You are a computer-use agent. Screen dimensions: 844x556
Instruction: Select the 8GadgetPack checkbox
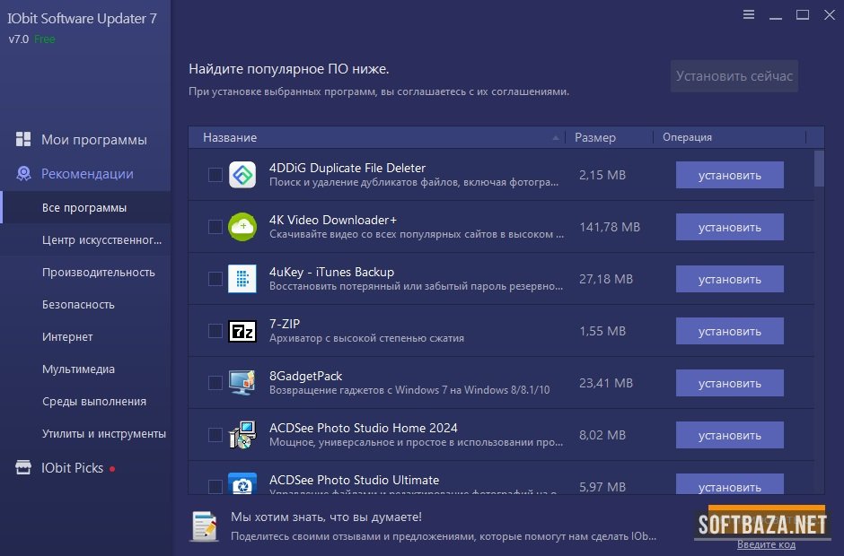[215, 383]
